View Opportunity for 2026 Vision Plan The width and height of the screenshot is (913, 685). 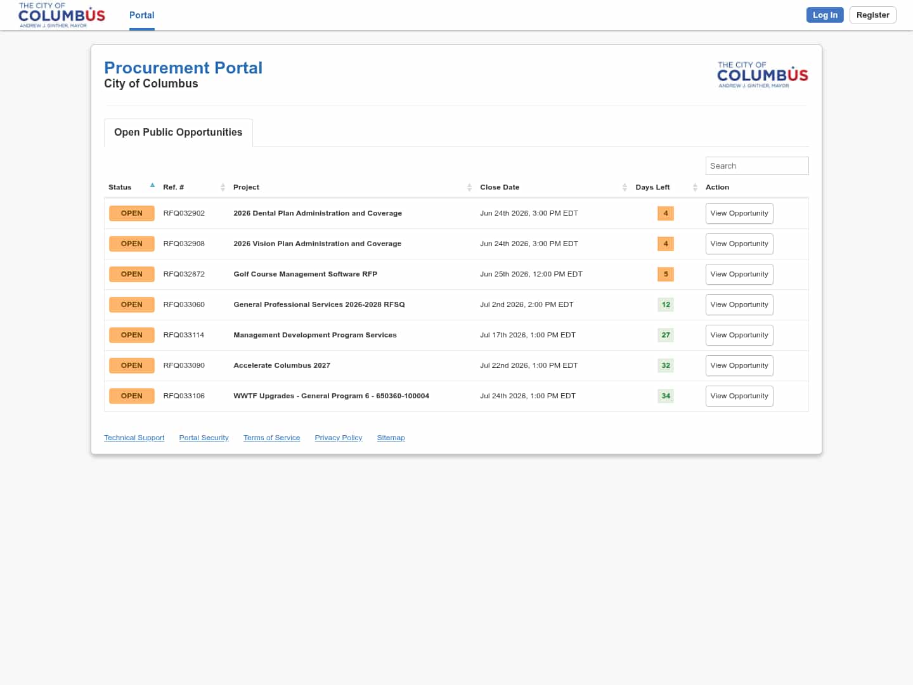pos(739,244)
